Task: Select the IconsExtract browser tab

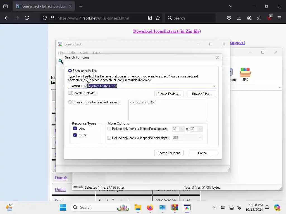Action: (44, 6)
